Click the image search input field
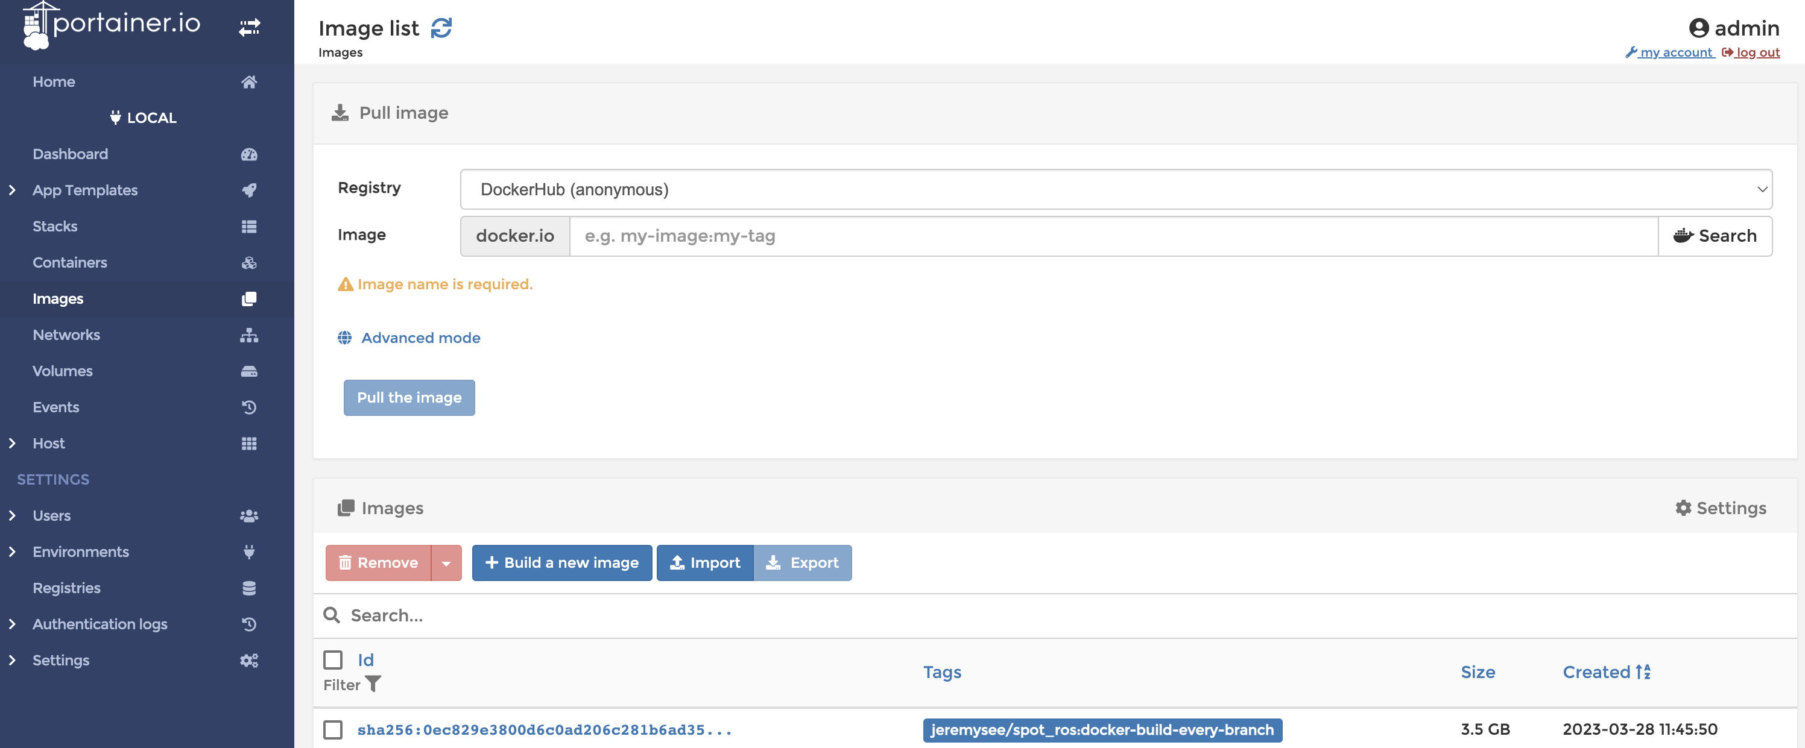1805x748 pixels. click(x=1113, y=234)
